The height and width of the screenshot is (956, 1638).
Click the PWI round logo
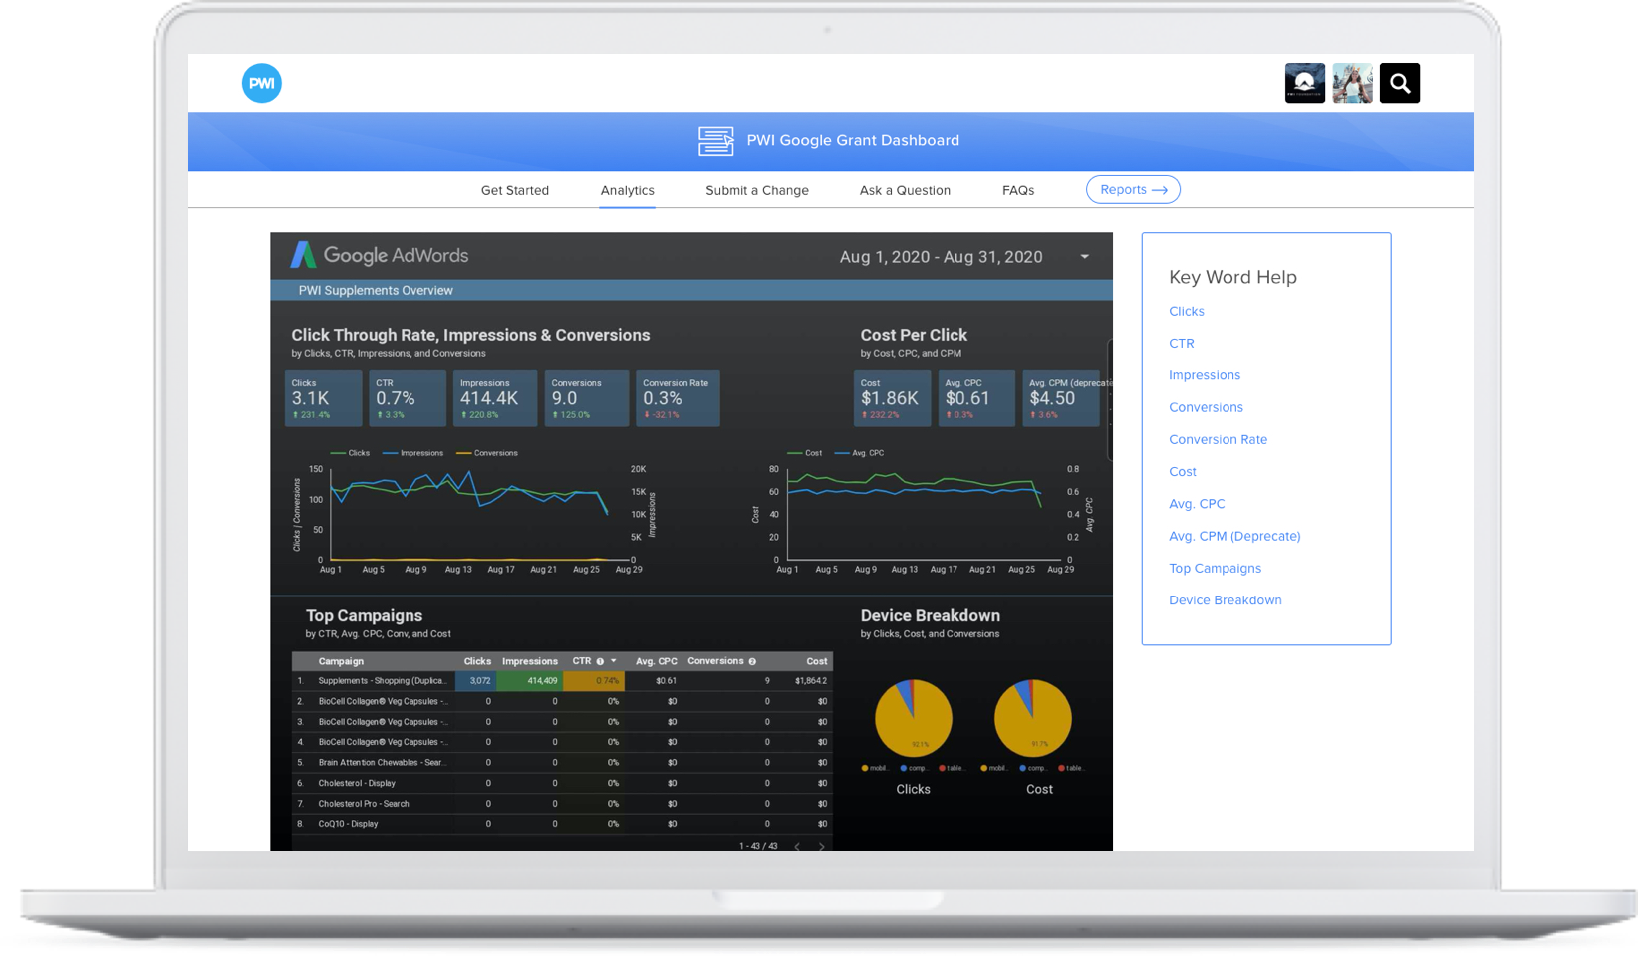click(x=262, y=83)
